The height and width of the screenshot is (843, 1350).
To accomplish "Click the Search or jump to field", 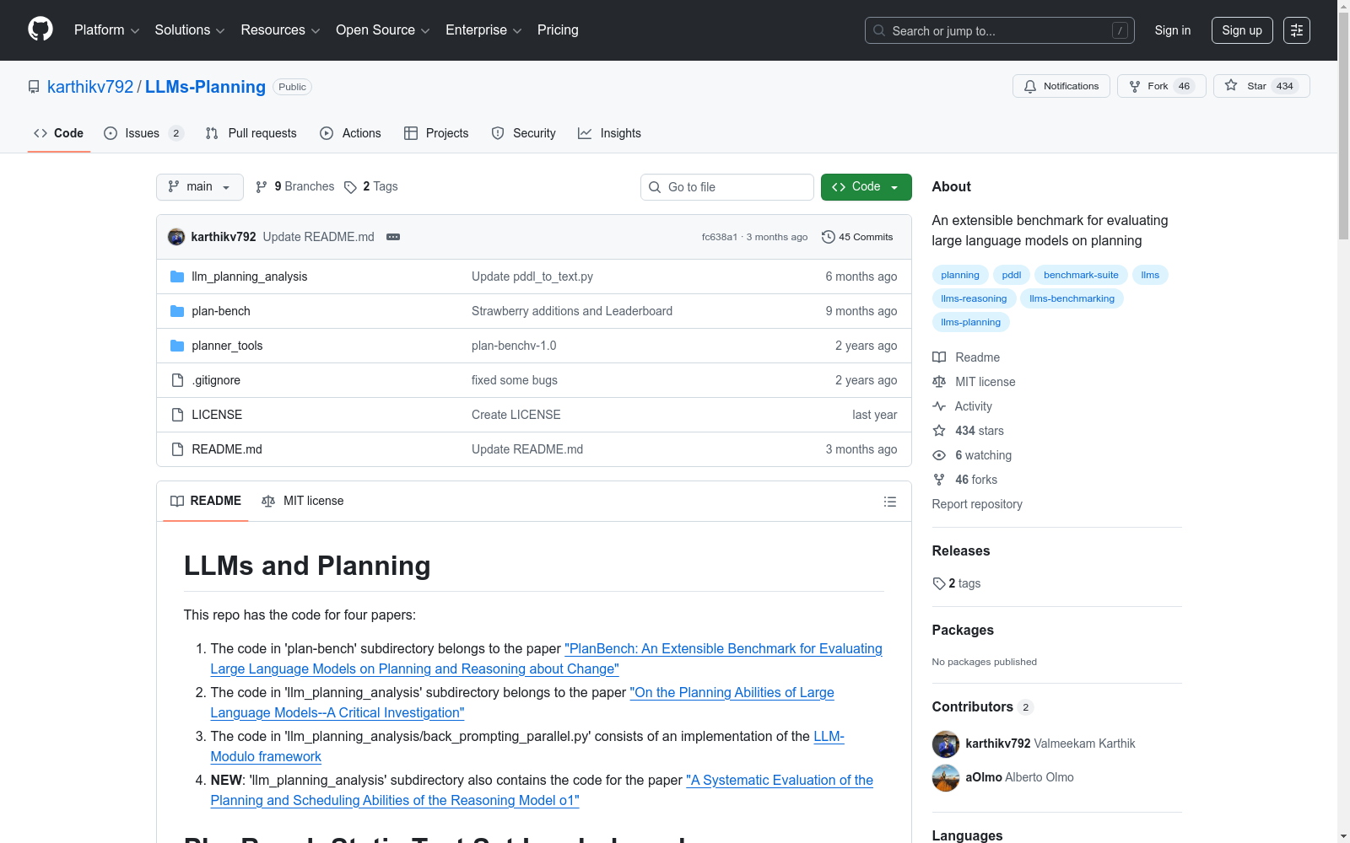I will [x=1000, y=30].
